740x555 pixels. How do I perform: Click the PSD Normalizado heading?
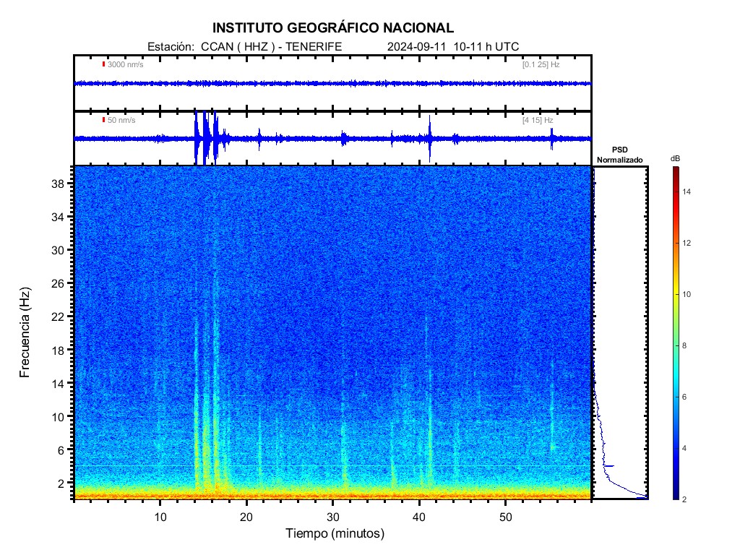click(619, 155)
